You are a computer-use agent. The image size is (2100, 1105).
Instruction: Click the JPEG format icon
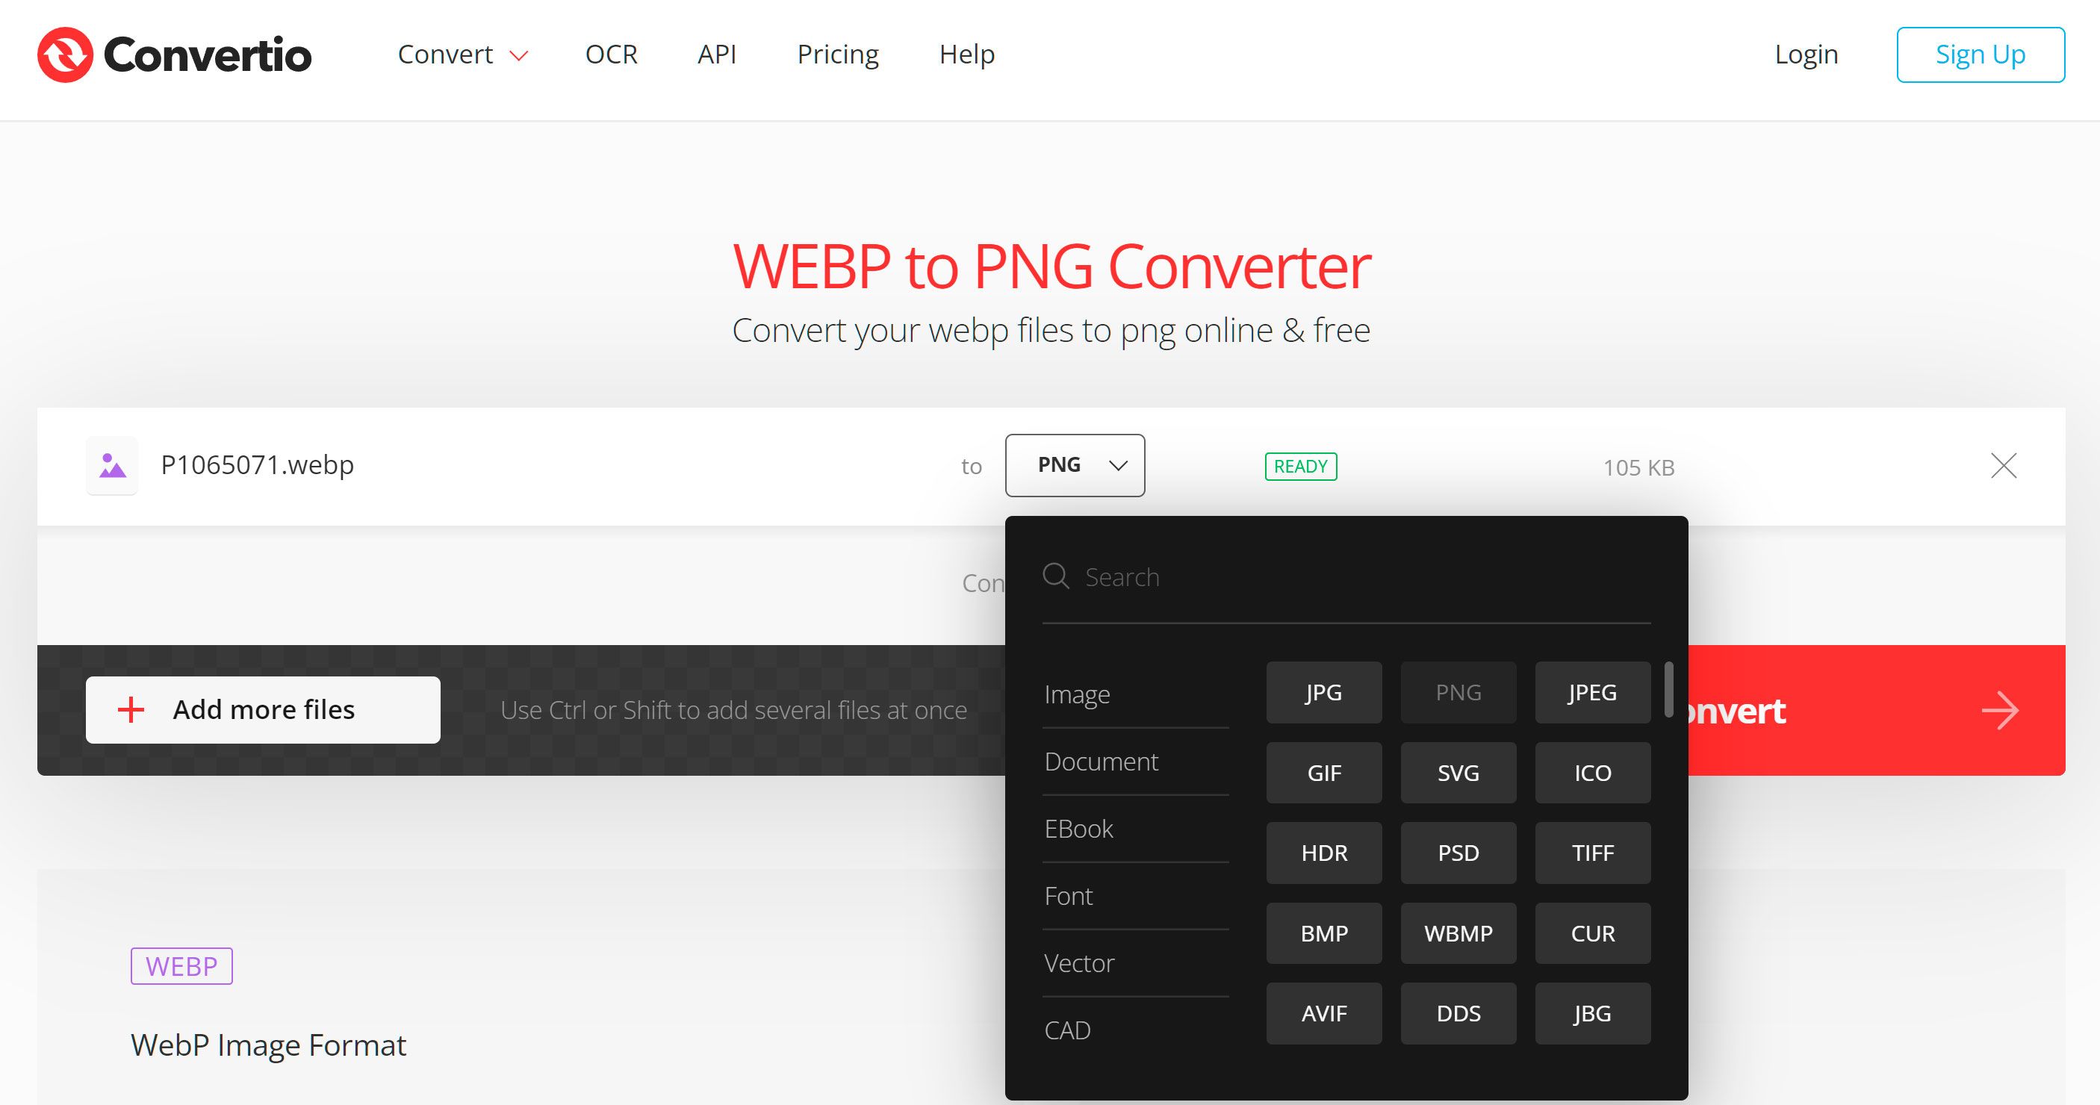[1590, 691]
